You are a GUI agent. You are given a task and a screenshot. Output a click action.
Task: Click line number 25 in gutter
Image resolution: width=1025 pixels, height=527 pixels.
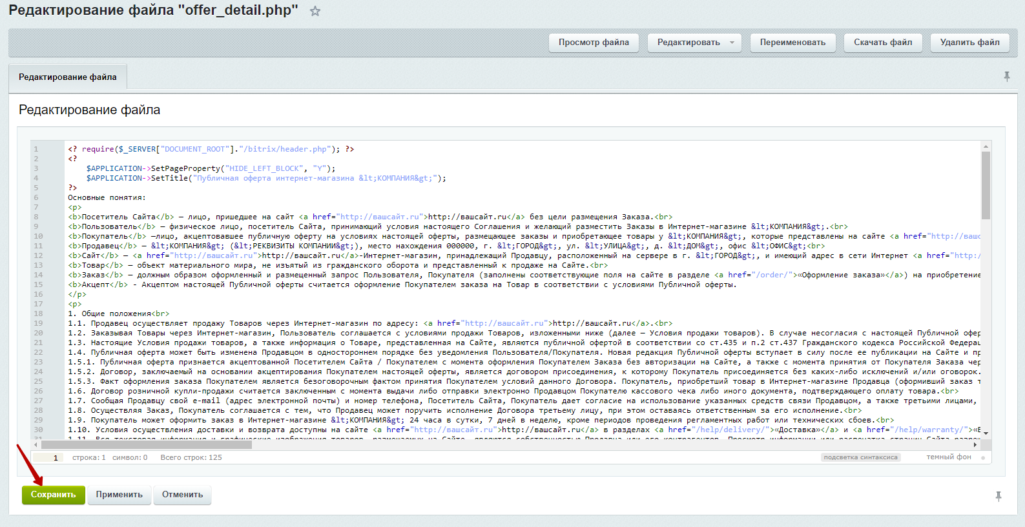pyautogui.click(x=38, y=381)
